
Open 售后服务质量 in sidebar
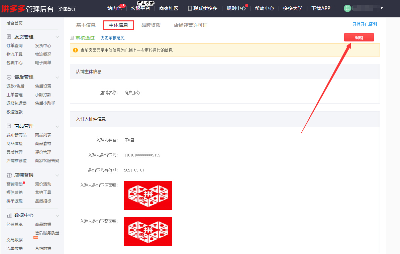(x=47, y=233)
